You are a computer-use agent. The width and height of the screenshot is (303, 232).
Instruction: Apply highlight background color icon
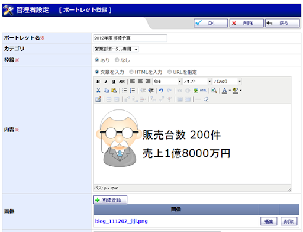(235, 91)
